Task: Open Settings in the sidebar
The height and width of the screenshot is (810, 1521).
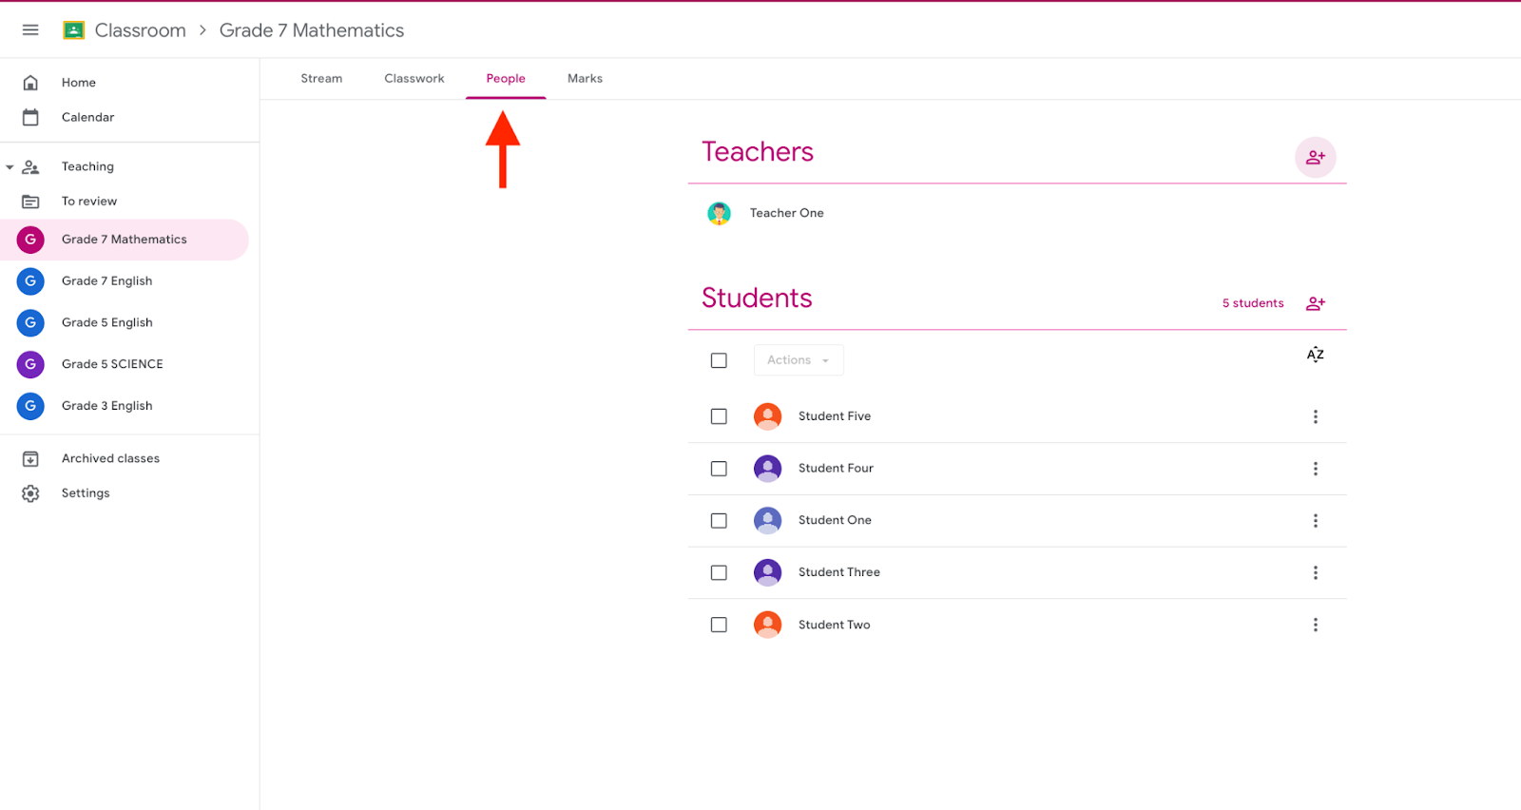Action: coord(86,493)
